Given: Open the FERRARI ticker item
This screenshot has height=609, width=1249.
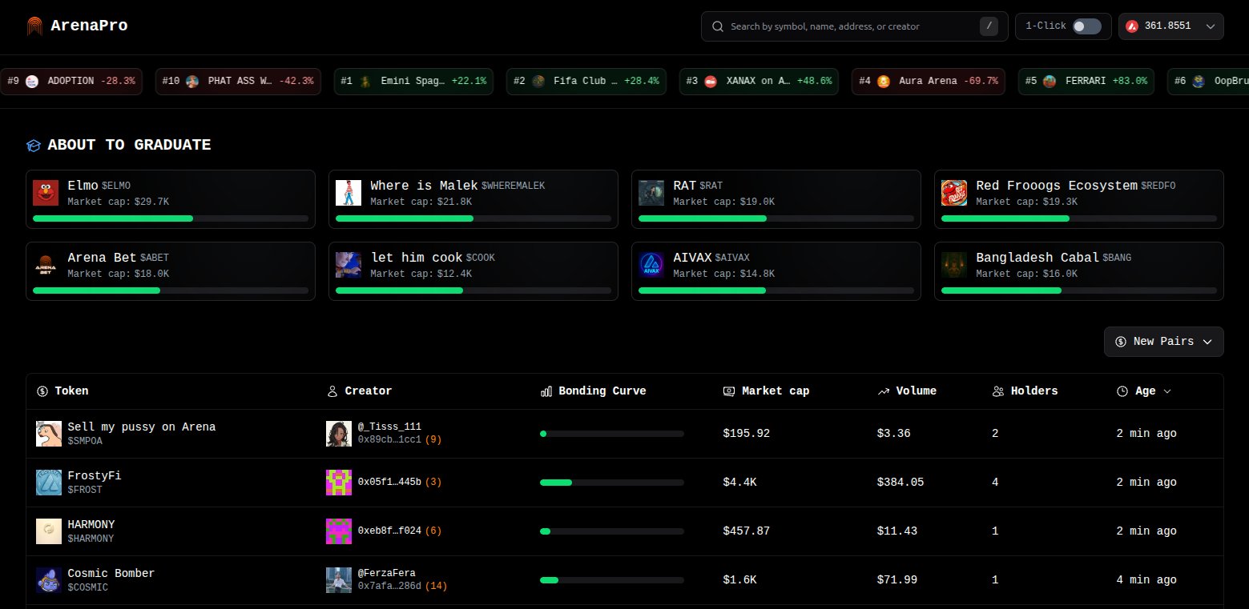Looking at the screenshot, I should pyautogui.click(x=1086, y=82).
